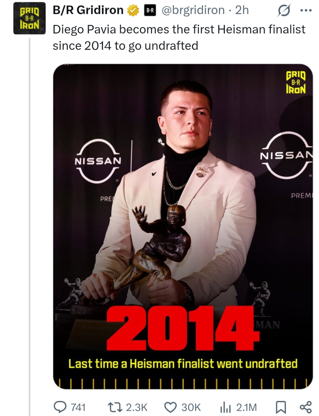Open the B/R Gridiron profile avatar
This screenshot has width=319, height=416.
(29, 18)
